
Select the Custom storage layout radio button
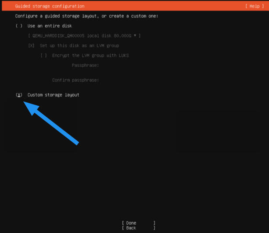[19, 95]
